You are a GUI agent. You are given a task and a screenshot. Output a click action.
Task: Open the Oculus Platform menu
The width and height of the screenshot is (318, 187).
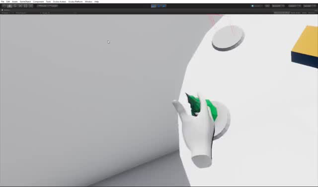[76, 1]
